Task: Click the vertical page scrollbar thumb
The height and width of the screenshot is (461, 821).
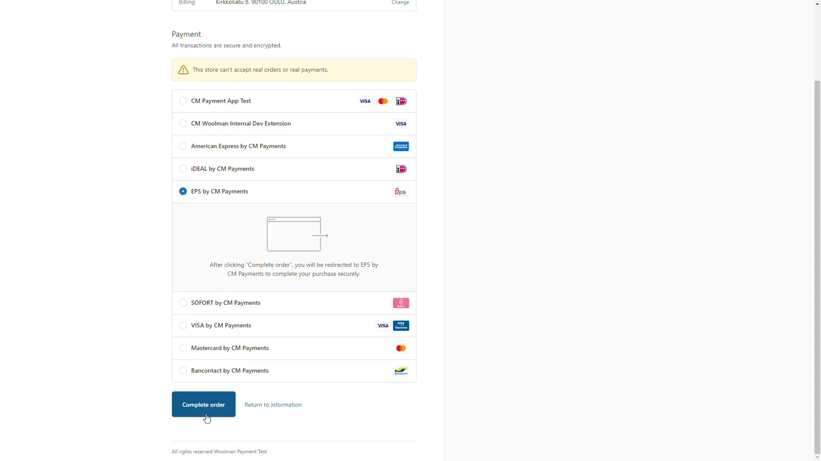Action: coord(817,266)
